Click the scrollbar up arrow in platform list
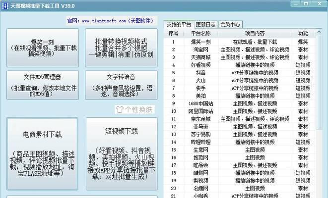This screenshot has width=328, height=198. tap(319, 32)
